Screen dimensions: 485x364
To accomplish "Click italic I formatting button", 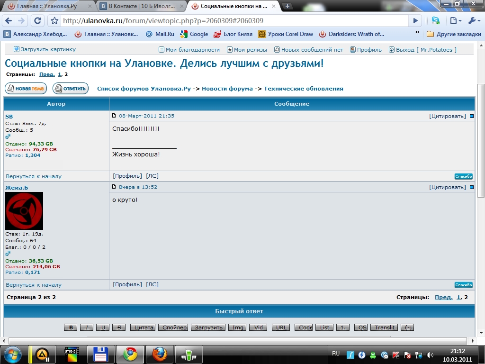I will [87, 328].
